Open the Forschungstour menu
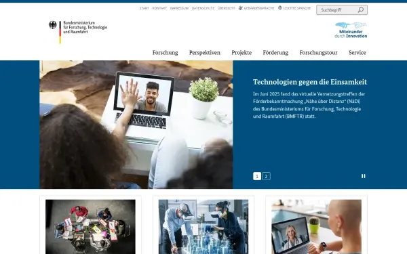 (318, 53)
